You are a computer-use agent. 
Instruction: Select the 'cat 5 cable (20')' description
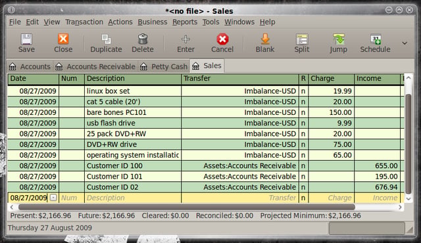(133, 102)
